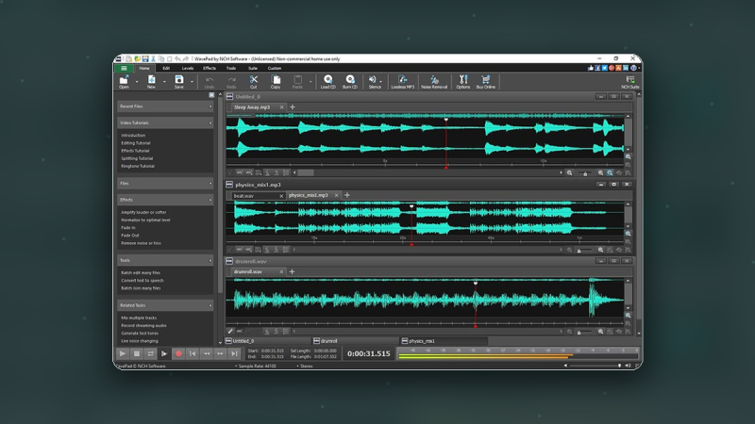
Task: Open the Ringtone Tutorial link
Action: click(138, 167)
